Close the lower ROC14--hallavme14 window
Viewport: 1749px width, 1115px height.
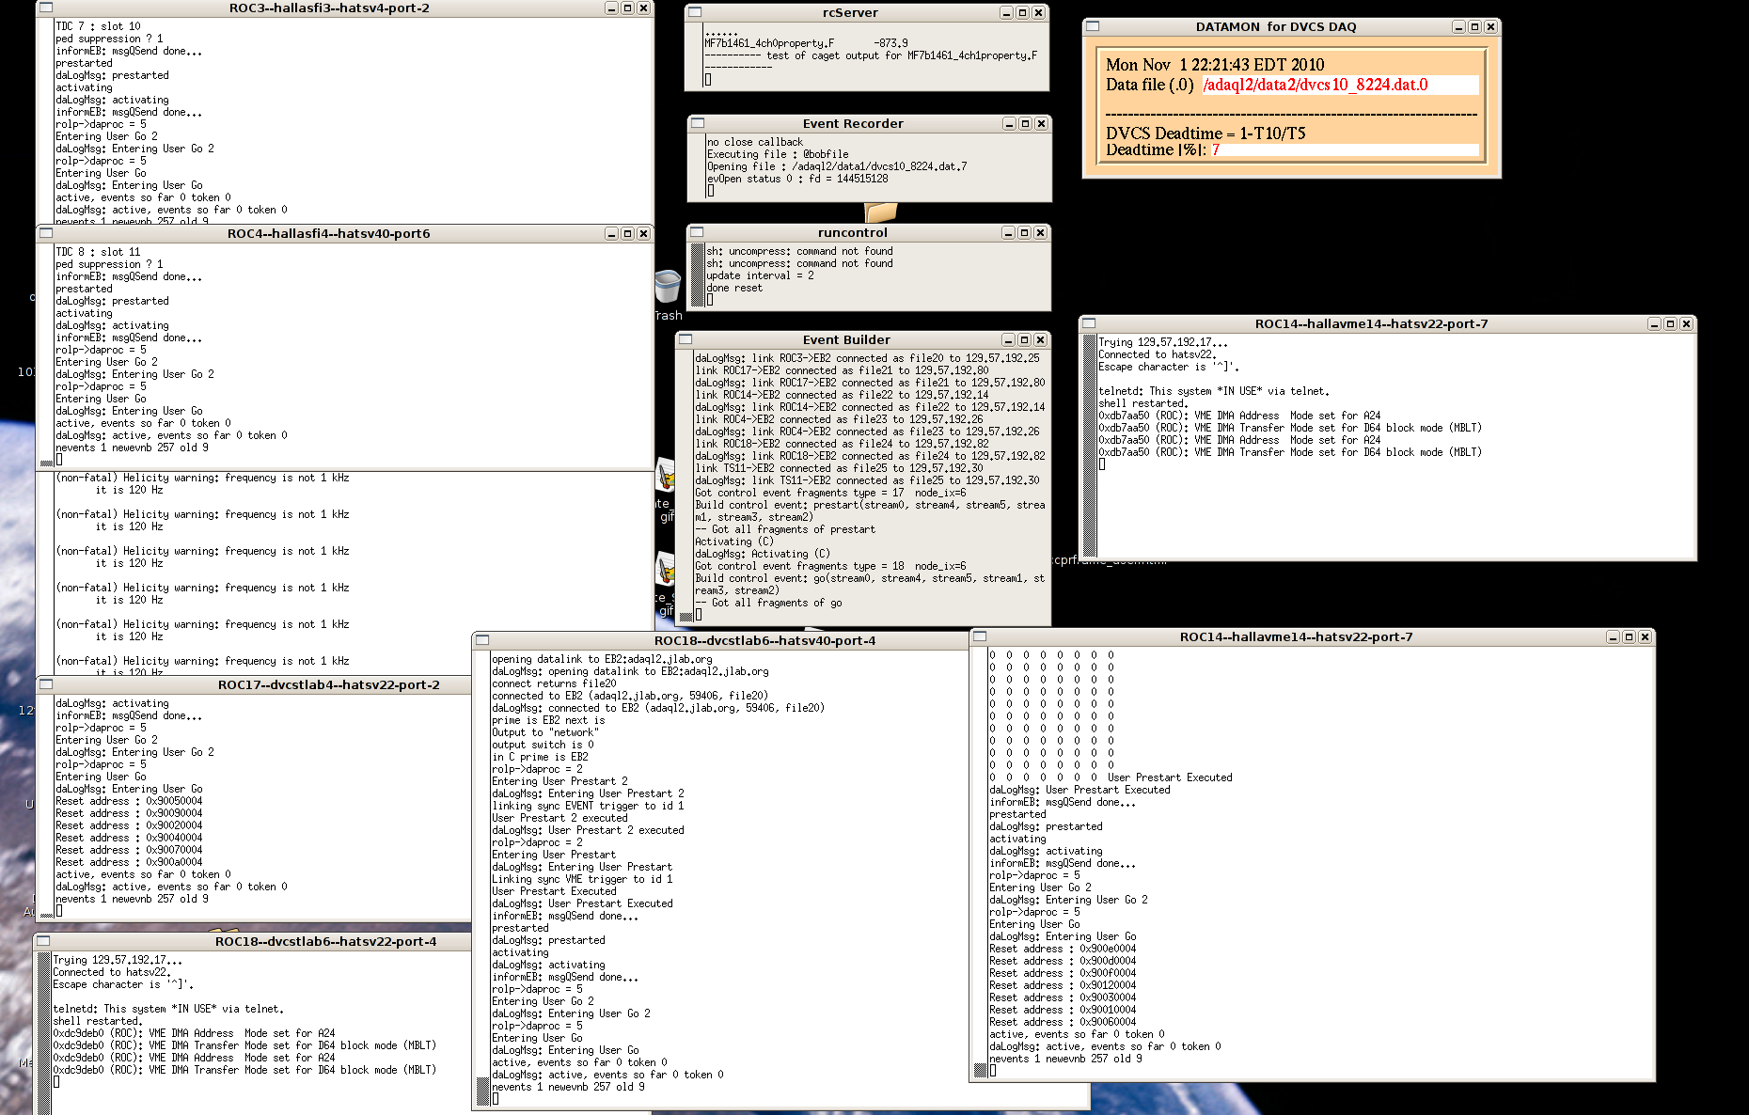coord(1645,636)
